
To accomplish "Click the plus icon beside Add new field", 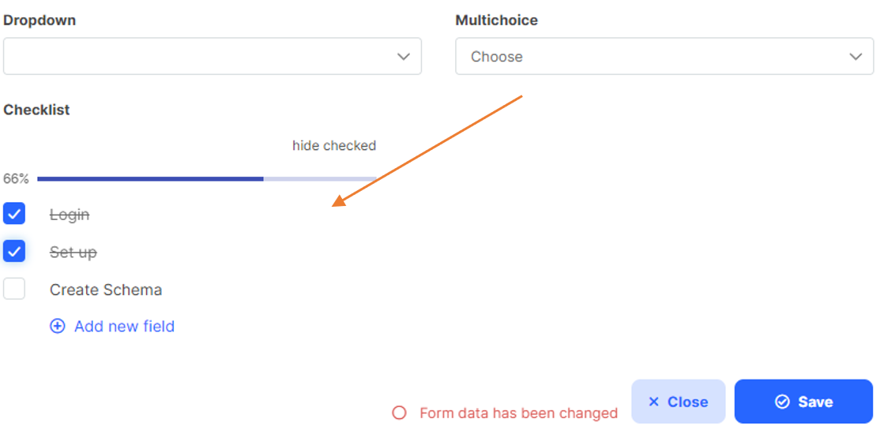I will click(58, 327).
